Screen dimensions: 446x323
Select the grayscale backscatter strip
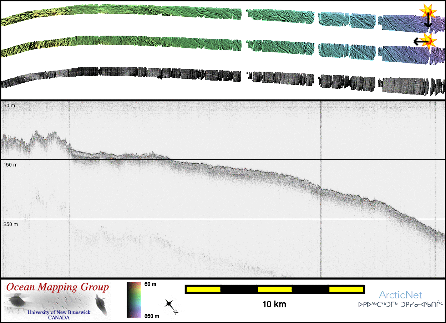[214, 77]
